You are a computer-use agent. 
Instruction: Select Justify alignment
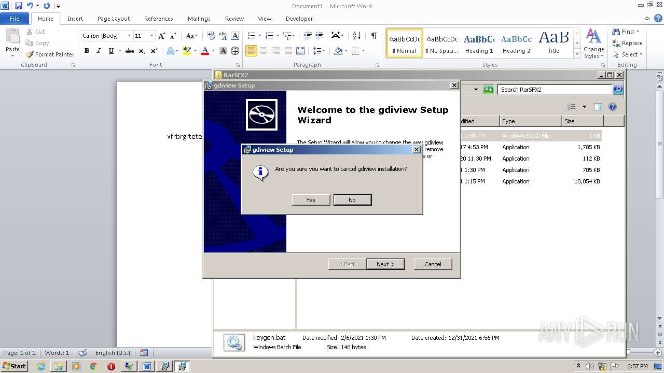288,51
